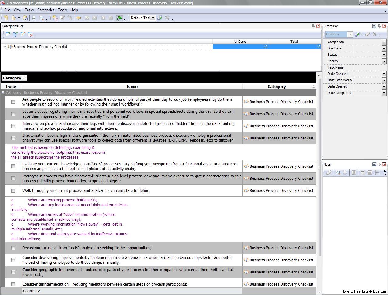
Task: Toggle Bold in the Note toolbar
Action: [353, 173]
